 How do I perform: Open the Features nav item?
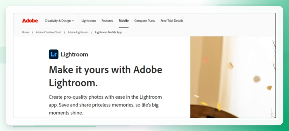tap(107, 21)
